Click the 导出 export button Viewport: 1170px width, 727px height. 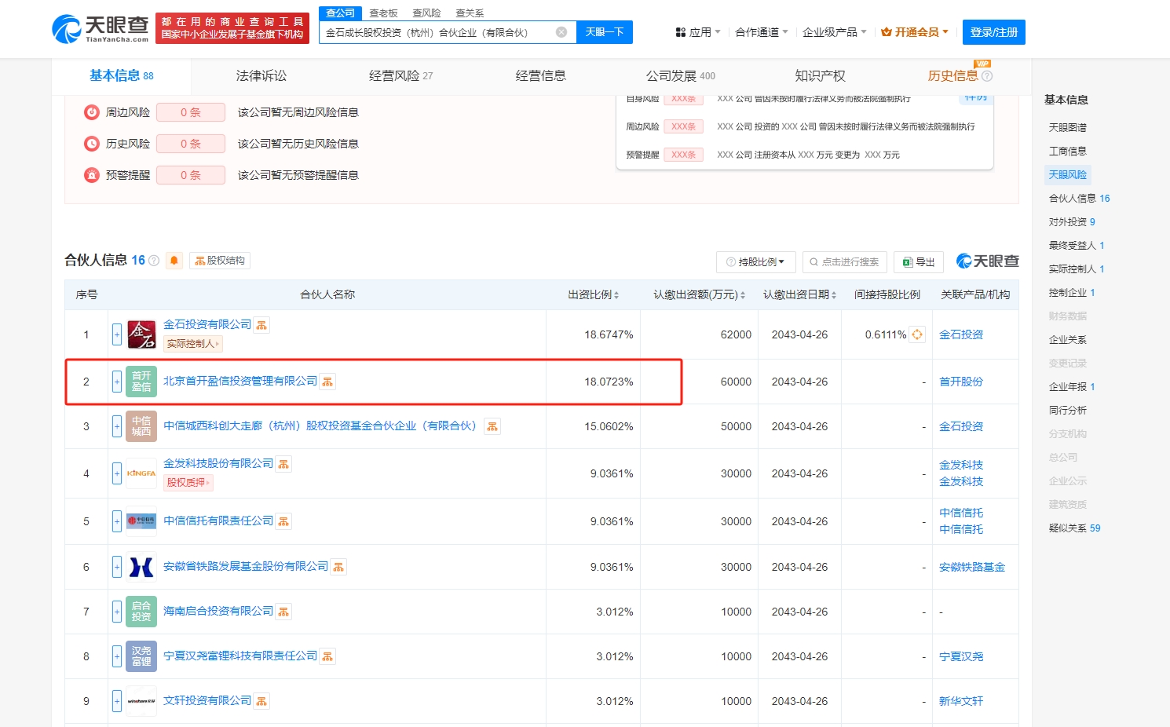tap(919, 262)
